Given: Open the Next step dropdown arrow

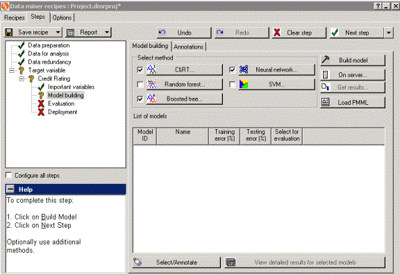Looking at the screenshot, I should click(388, 33).
